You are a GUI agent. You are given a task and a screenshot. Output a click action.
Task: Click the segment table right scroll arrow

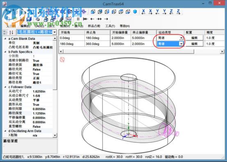click(x=222, y=51)
